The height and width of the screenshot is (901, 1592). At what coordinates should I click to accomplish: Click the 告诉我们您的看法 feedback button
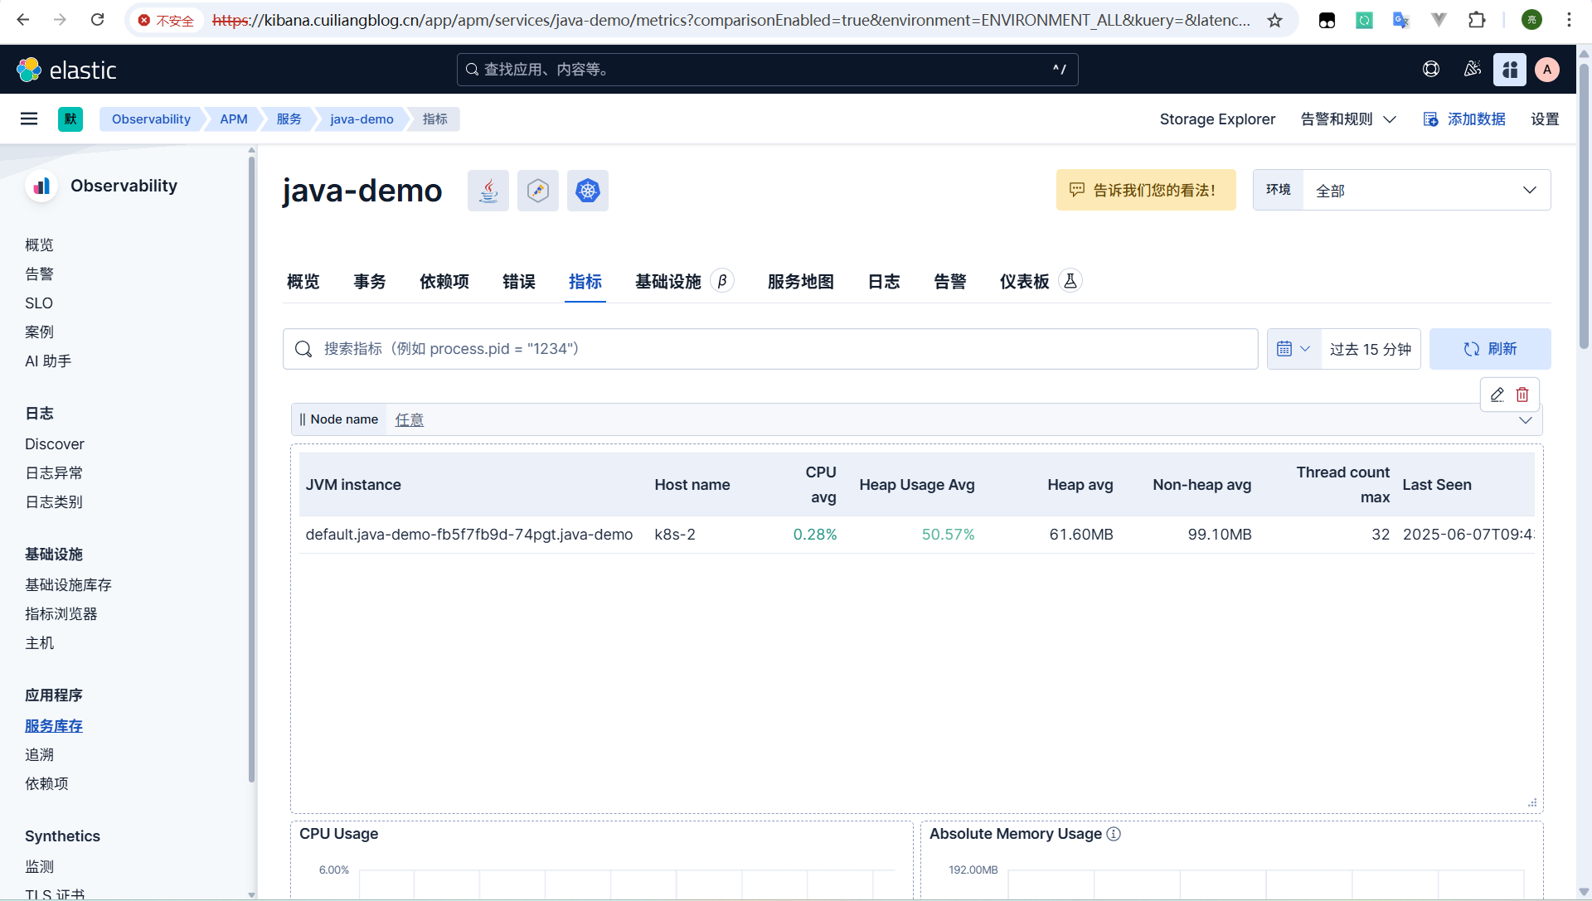pos(1146,191)
